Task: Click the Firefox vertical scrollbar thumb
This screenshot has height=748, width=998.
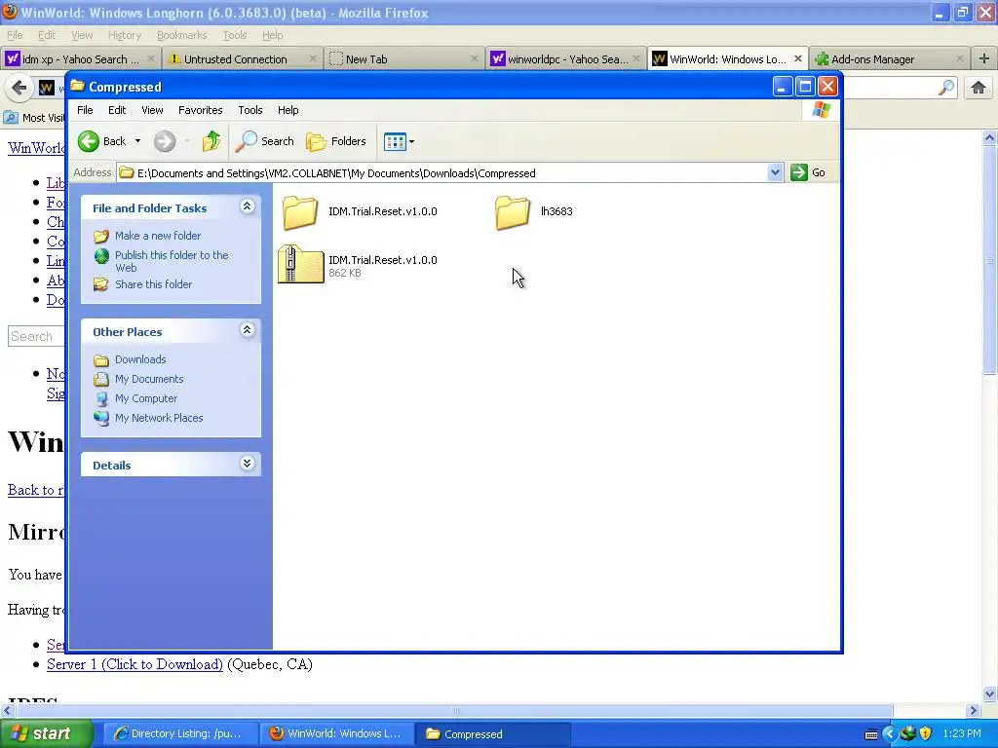Action: coord(990,259)
